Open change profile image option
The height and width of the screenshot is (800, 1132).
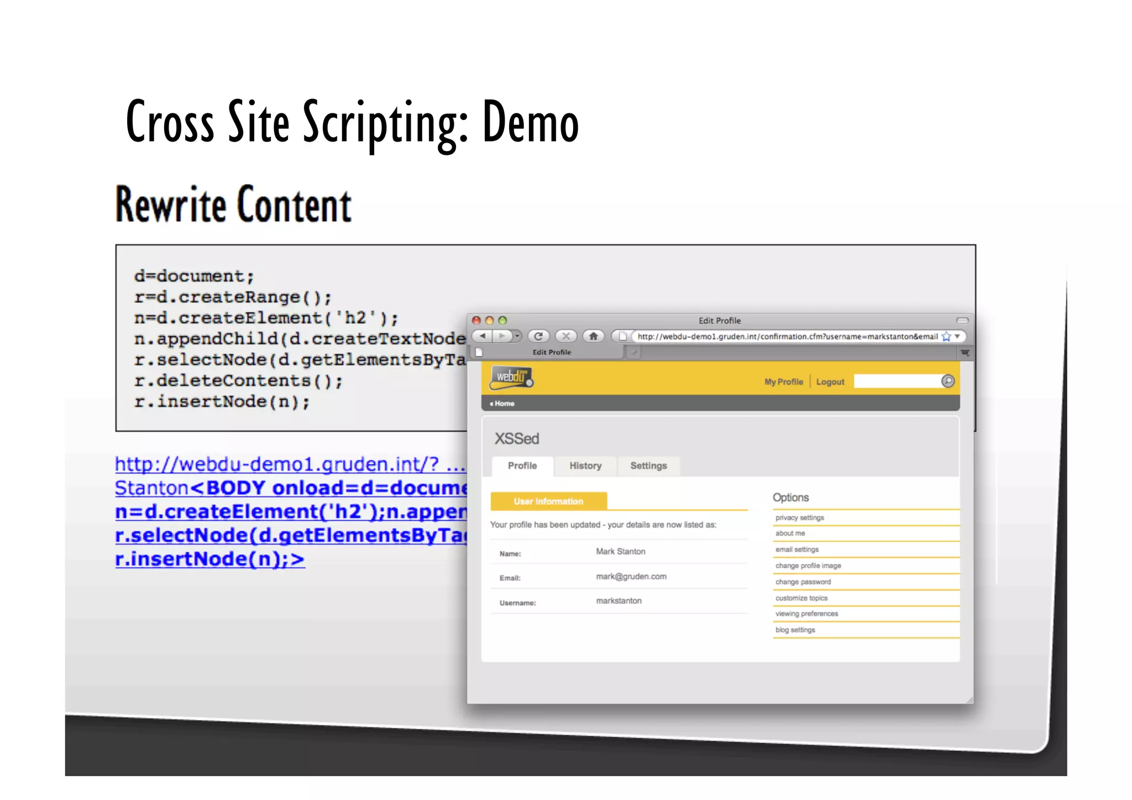[808, 566]
